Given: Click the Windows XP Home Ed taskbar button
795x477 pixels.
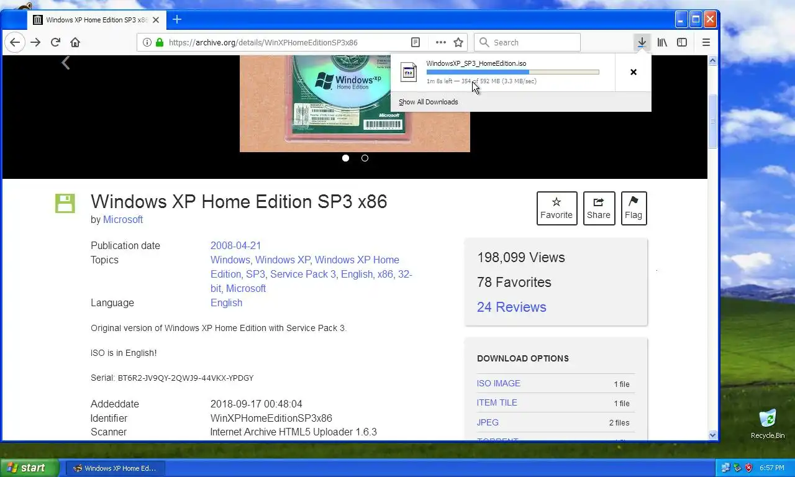Looking at the screenshot, I should point(115,468).
